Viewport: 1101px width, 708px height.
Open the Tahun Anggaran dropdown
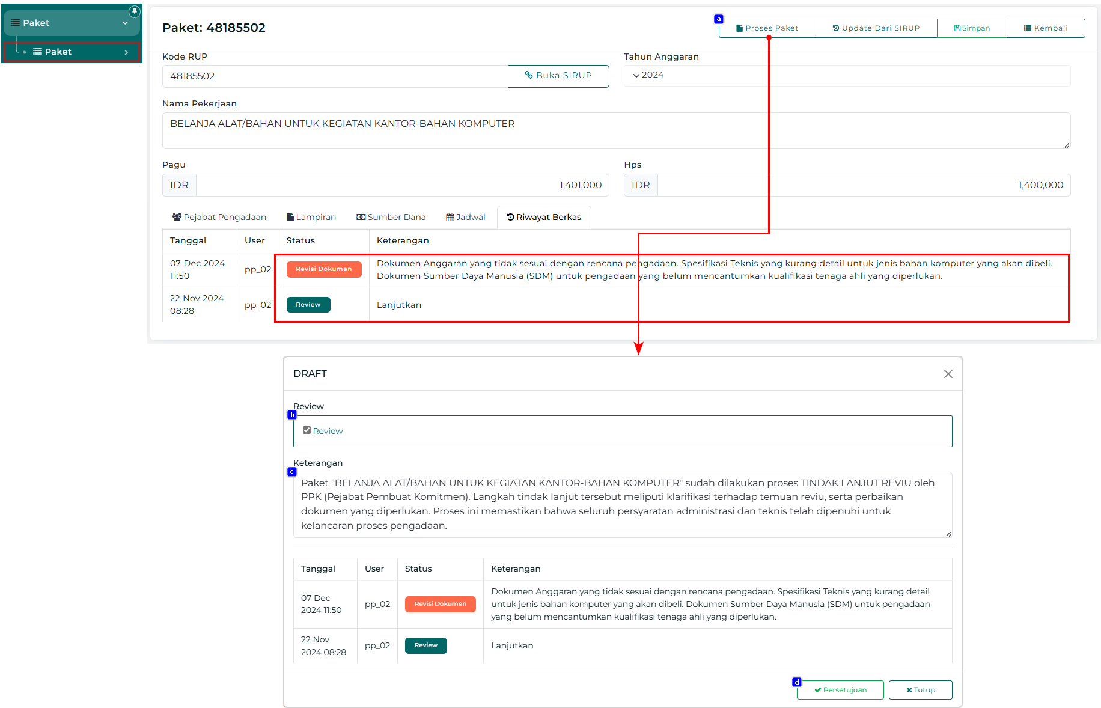coord(846,75)
